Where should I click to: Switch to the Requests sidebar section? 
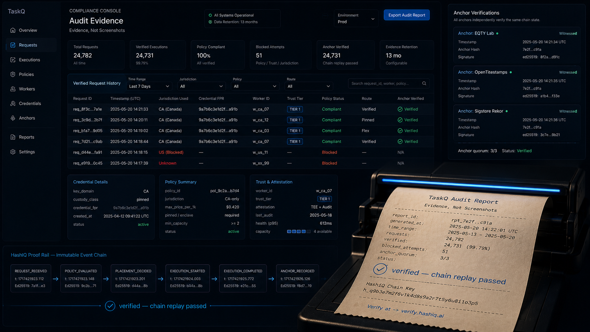coord(31,45)
